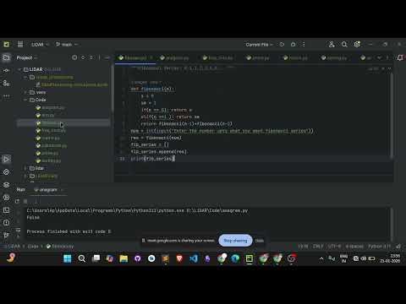Click Hide on the sharing banner
406x304 pixels.
pos(260,241)
